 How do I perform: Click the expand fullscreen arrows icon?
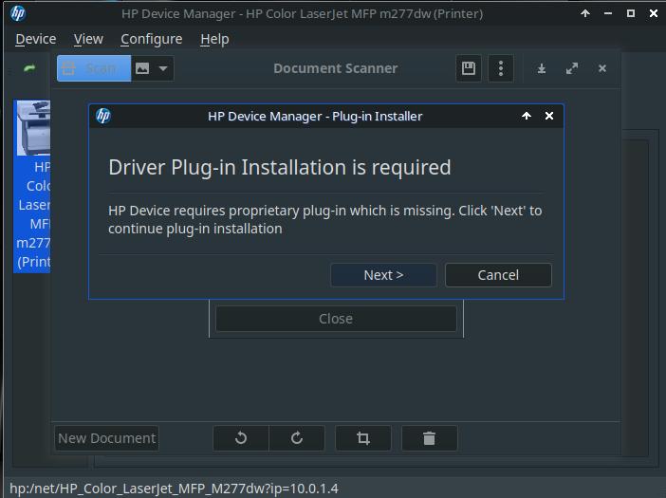[x=572, y=68]
